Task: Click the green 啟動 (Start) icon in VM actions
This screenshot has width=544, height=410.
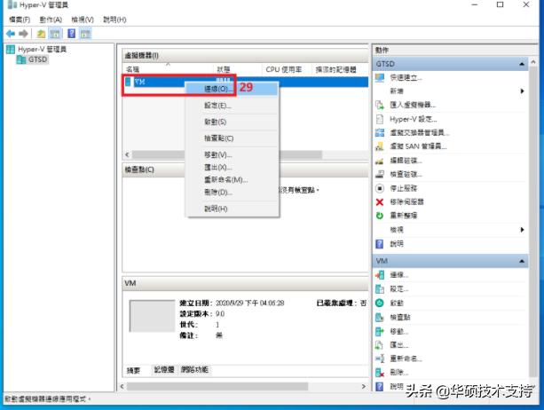Action: coord(380,304)
